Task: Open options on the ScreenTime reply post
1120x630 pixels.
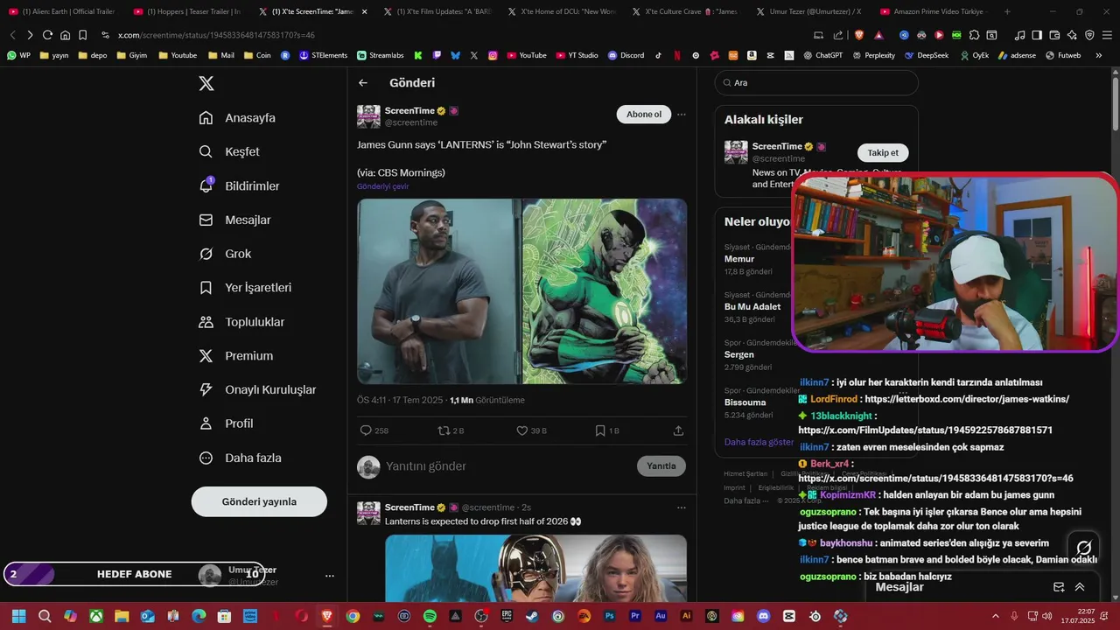Action: click(682, 507)
